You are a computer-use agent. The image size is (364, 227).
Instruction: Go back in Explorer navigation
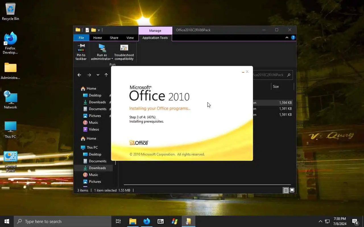point(79,75)
